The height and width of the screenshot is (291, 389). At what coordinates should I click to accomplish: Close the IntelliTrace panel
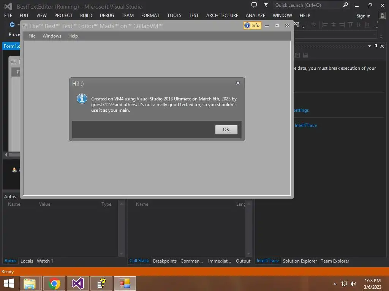[x=382, y=46]
